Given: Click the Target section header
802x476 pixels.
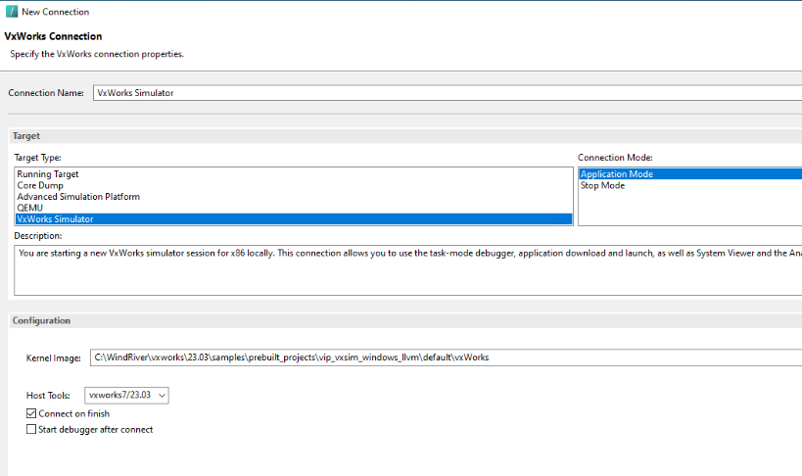Looking at the screenshot, I should [26, 136].
